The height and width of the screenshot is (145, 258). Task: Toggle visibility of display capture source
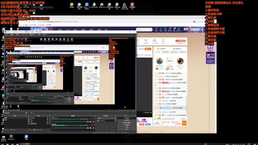47,124
